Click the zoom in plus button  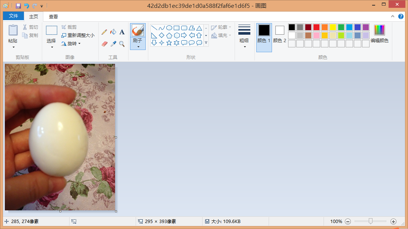393,222
